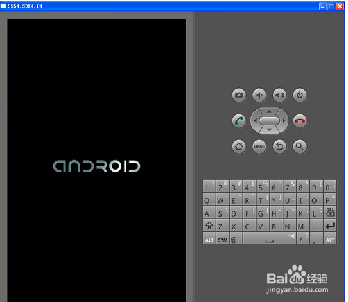Click the D-pad right arrow

[284, 121]
